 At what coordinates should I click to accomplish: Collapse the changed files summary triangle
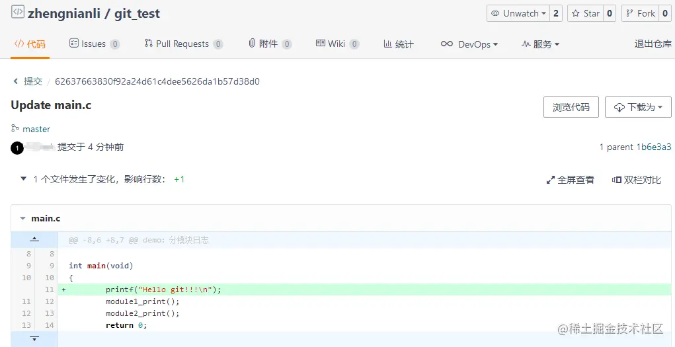(23, 178)
